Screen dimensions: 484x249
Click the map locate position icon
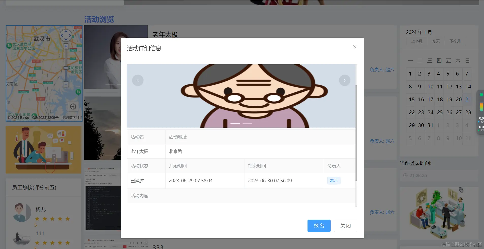pyautogui.click(x=73, y=106)
